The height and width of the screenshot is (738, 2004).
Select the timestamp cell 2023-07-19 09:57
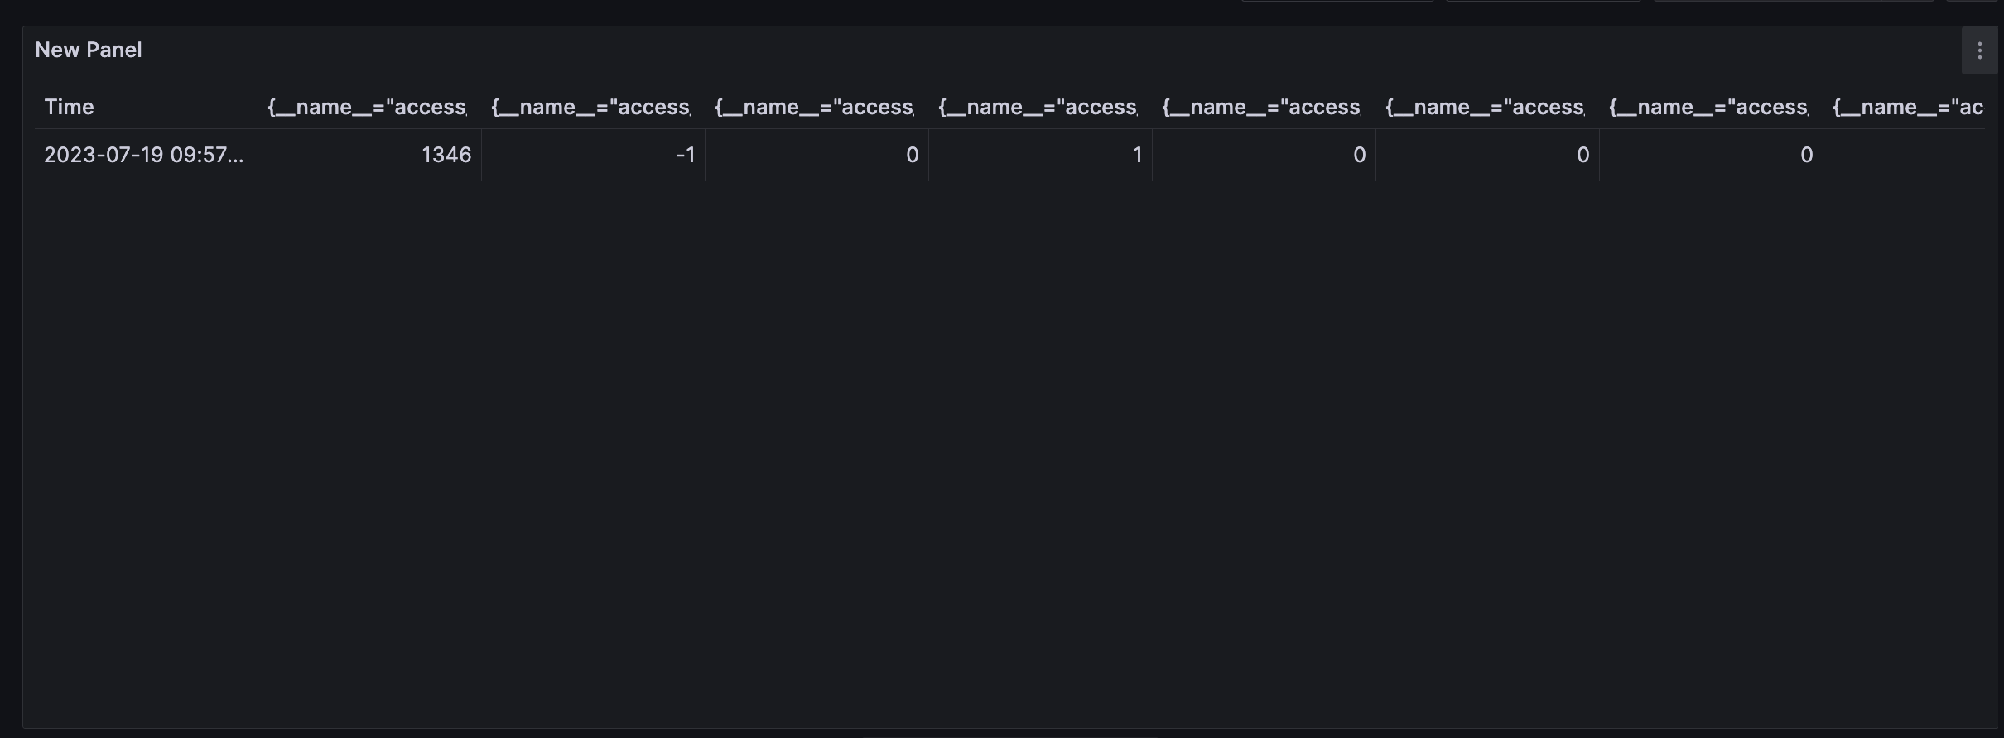tap(145, 155)
